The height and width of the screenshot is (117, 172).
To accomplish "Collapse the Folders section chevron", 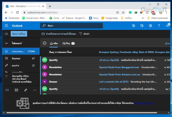I will coord(6,43).
